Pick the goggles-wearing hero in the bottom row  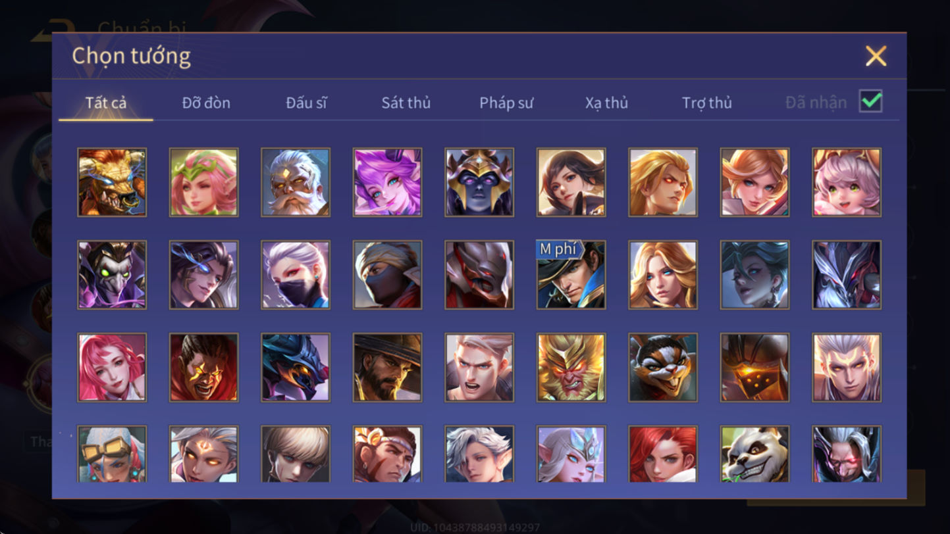pos(112,454)
